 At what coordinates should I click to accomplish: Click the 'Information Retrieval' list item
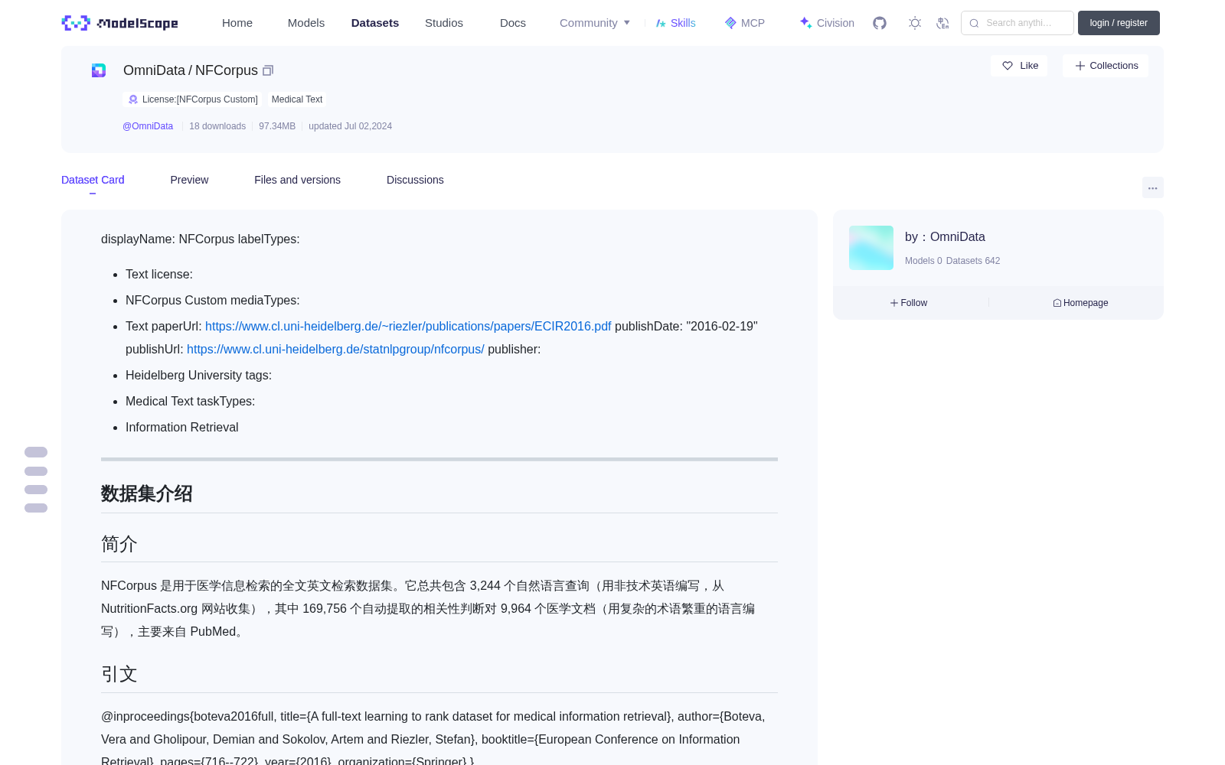pyautogui.click(x=182, y=427)
